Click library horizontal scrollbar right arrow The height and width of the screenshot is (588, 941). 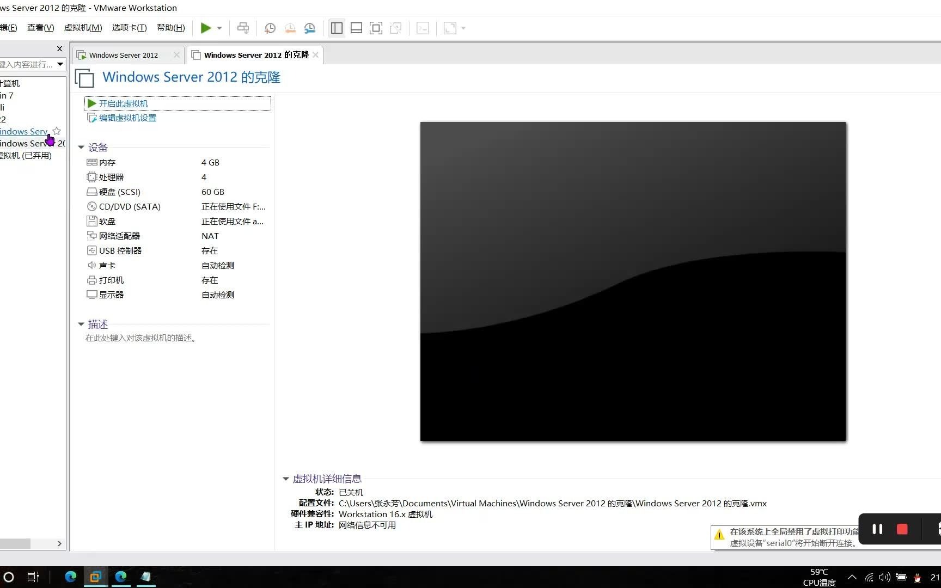point(59,544)
